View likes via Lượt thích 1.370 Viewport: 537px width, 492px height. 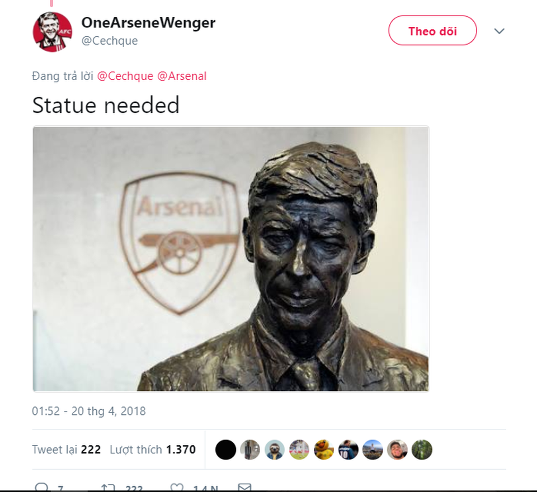(x=153, y=450)
